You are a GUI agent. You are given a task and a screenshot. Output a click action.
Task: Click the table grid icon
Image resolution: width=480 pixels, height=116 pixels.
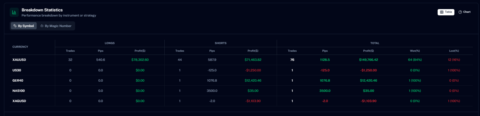click(x=442, y=12)
